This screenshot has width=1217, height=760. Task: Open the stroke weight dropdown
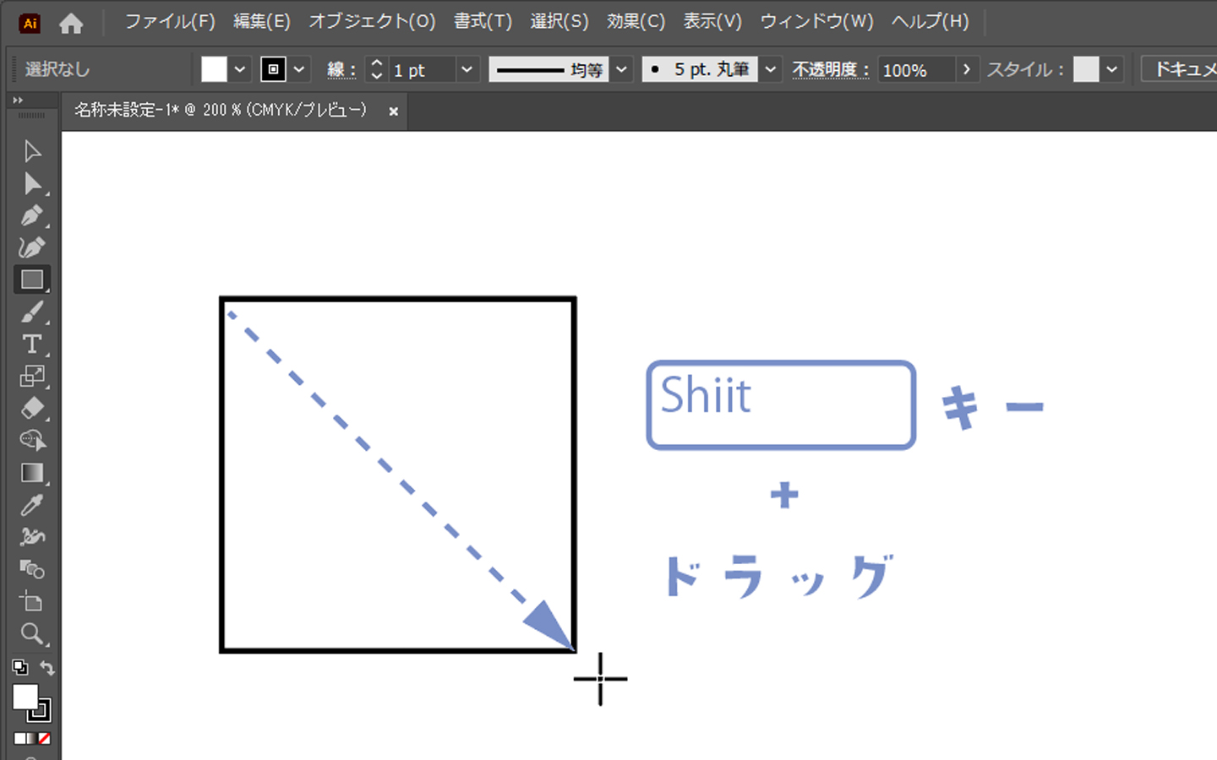click(x=467, y=69)
